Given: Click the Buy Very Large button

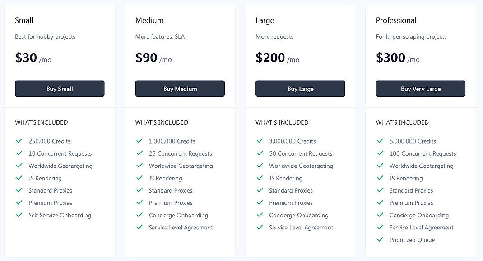Looking at the screenshot, I should pyautogui.click(x=420, y=89).
